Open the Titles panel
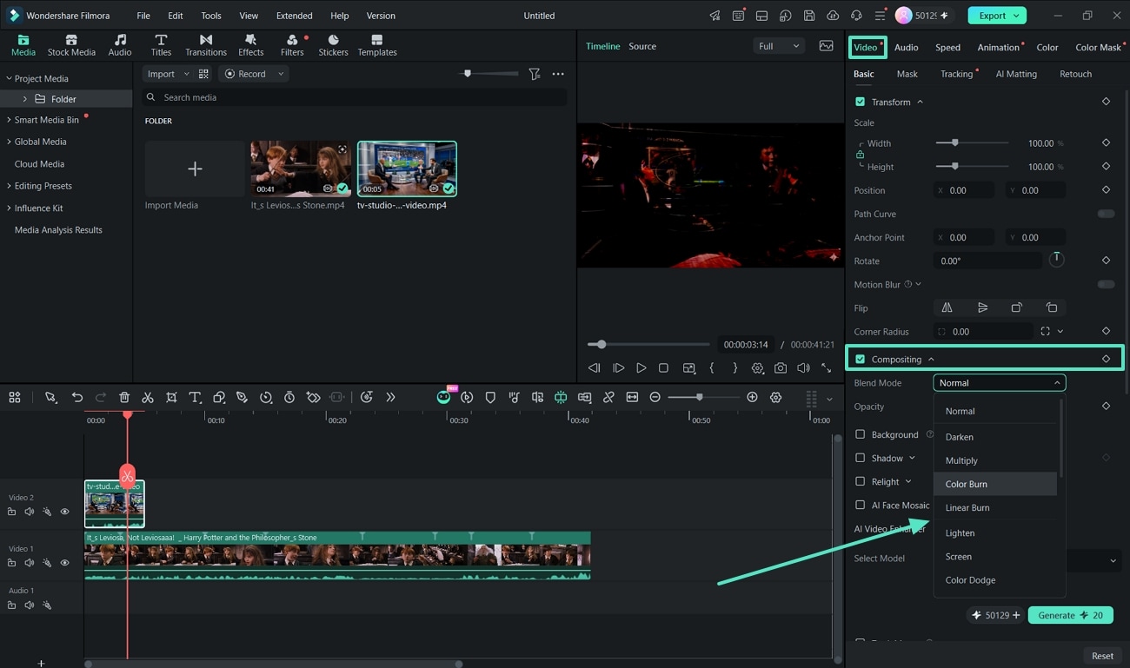Viewport: 1130px width, 668px height. pyautogui.click(x=161, y=45)
